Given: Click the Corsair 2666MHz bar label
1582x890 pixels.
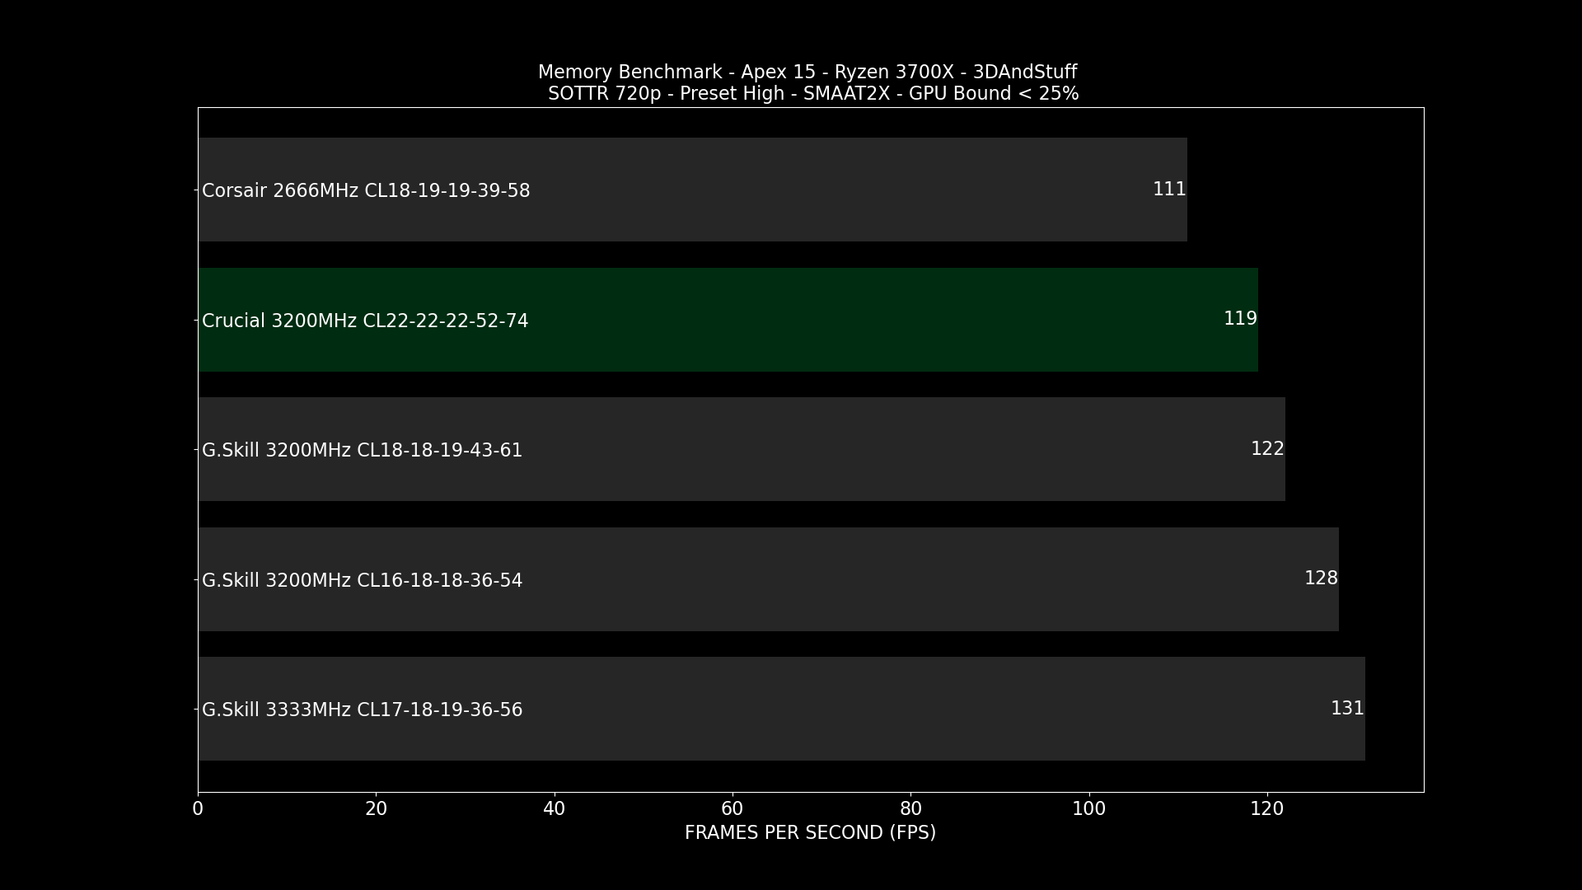Looking at the screenshot, I should coord(366,190).
